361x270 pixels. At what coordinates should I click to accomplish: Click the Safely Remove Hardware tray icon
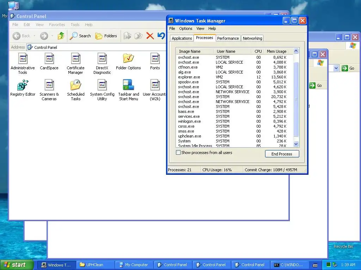click(335, 265)
